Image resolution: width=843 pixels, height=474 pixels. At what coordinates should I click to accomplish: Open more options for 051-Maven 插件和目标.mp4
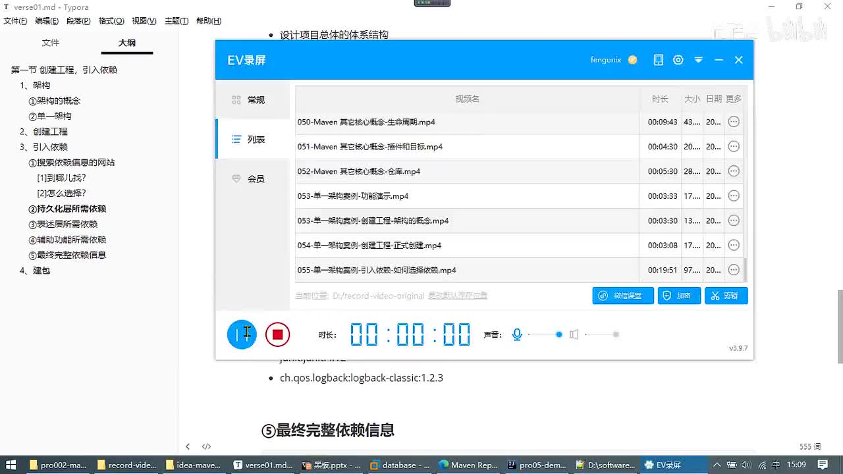pos(734,146)
